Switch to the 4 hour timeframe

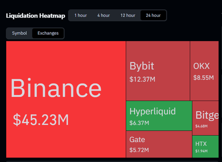103,15
